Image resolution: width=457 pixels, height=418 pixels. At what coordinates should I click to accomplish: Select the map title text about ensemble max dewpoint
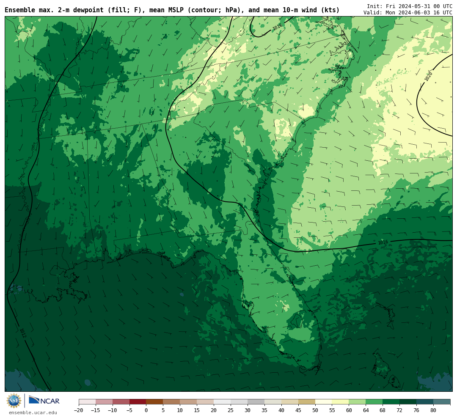(172, 10)
